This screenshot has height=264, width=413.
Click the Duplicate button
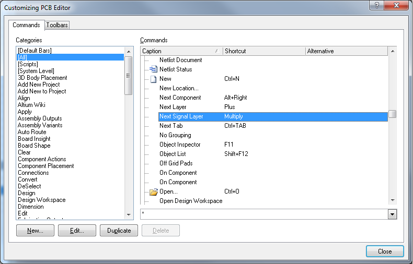pyautogui.click(x=119, y=231)
